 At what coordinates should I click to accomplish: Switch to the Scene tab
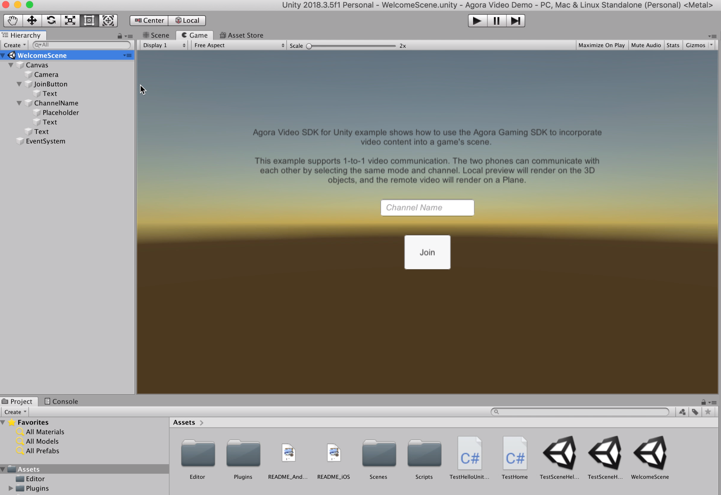click(156, 35)
